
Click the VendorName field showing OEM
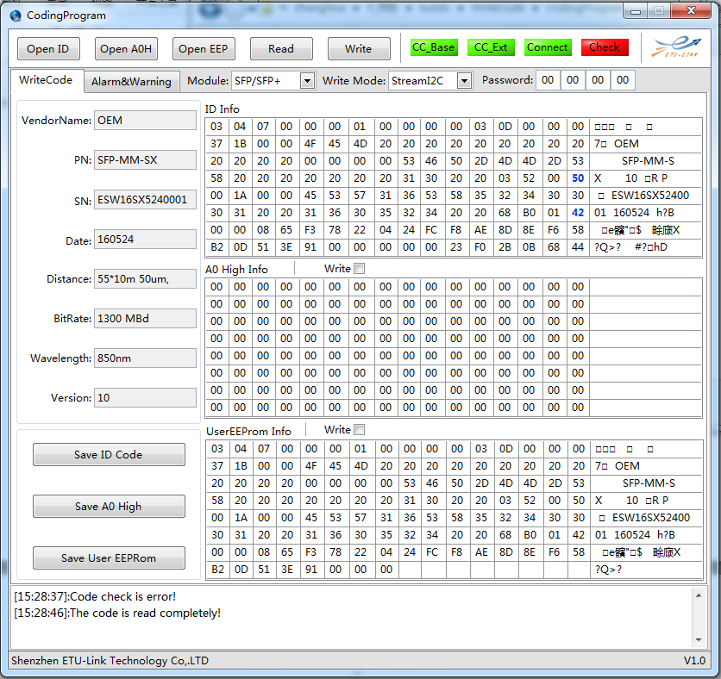[145, 121]
